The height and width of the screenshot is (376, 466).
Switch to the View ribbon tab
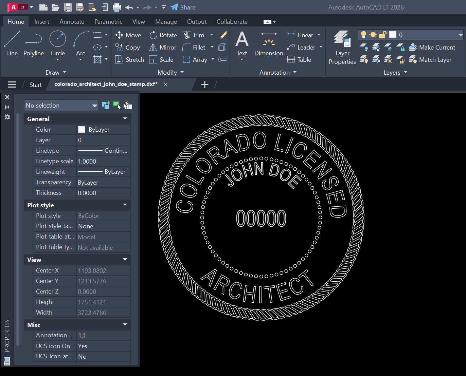coord(139,21)
